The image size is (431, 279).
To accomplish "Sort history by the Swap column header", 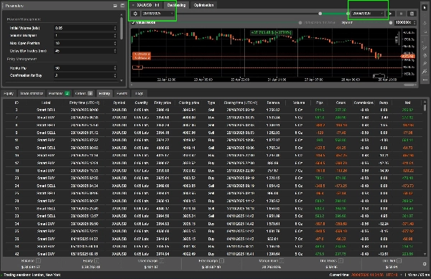I will pos(384,103).
